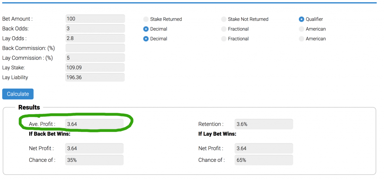Select Decimal for Lay Odds format

click(x=146, y=39)
